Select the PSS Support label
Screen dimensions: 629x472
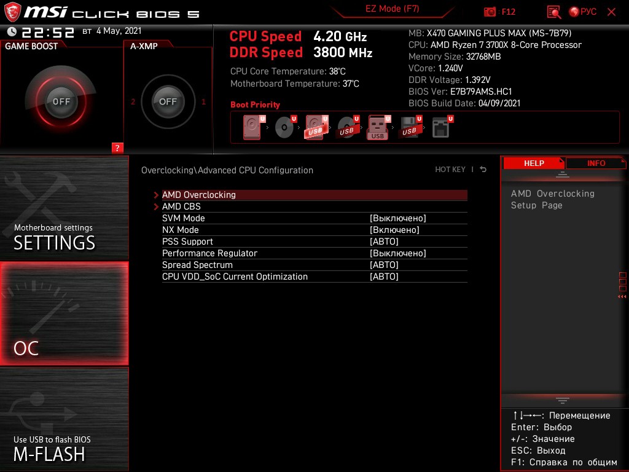187,241
